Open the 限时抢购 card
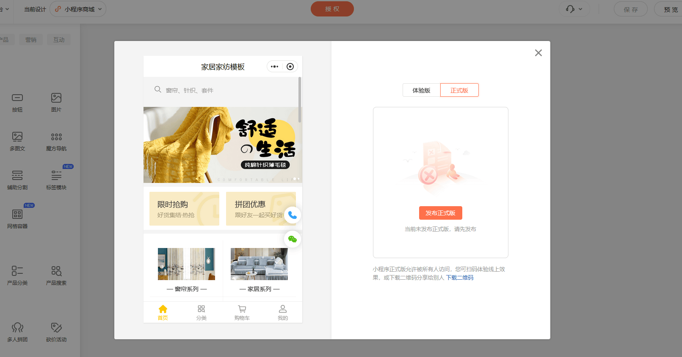Image resolution: width=682 pixels, height=357 pixels. tap(185, 209)
